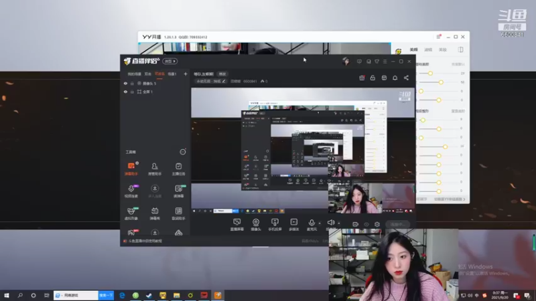Click the message icon in the companion title bar
This screenshot has width=536, height=301.
tap(359, 62)
